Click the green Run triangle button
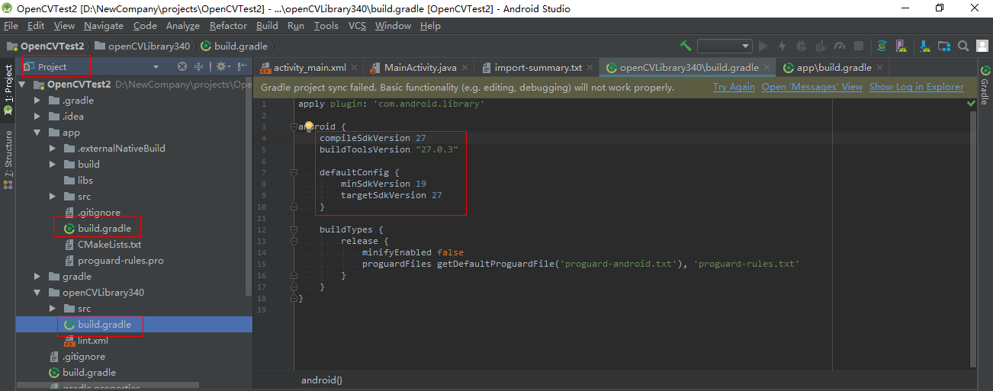The height and width of the screenshot is (391, 993). 763,46
